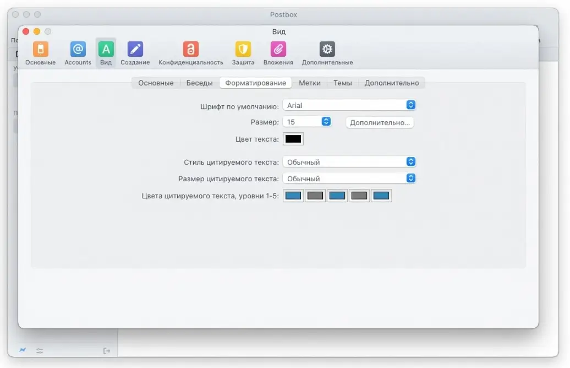
Task: Click the sliders icon in Postbox window footer
Action: tap(40, 351)
